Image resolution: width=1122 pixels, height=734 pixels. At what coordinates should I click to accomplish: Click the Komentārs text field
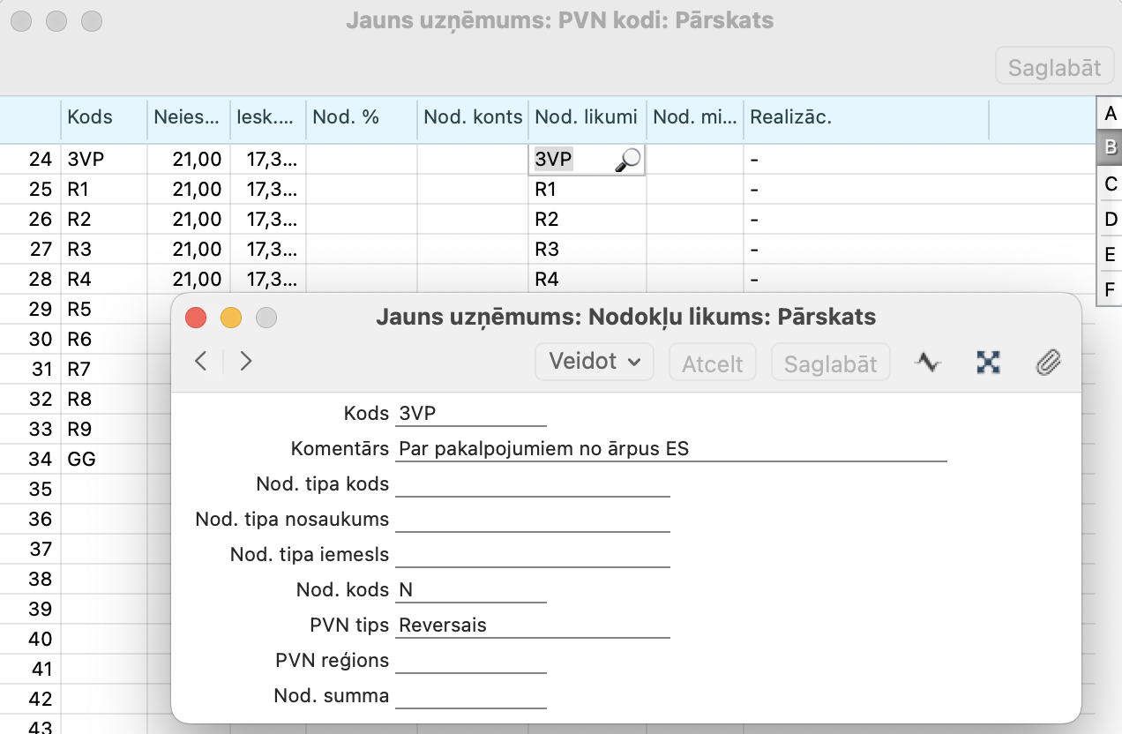click(670, 449)
